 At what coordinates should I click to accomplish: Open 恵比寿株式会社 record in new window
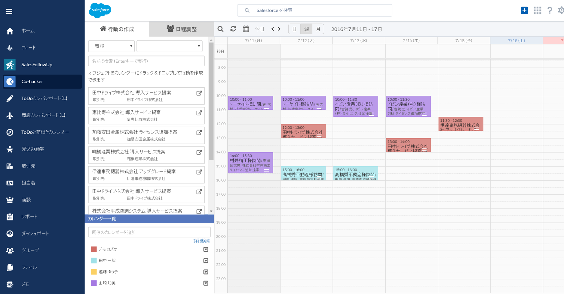(x=199, y=113)
